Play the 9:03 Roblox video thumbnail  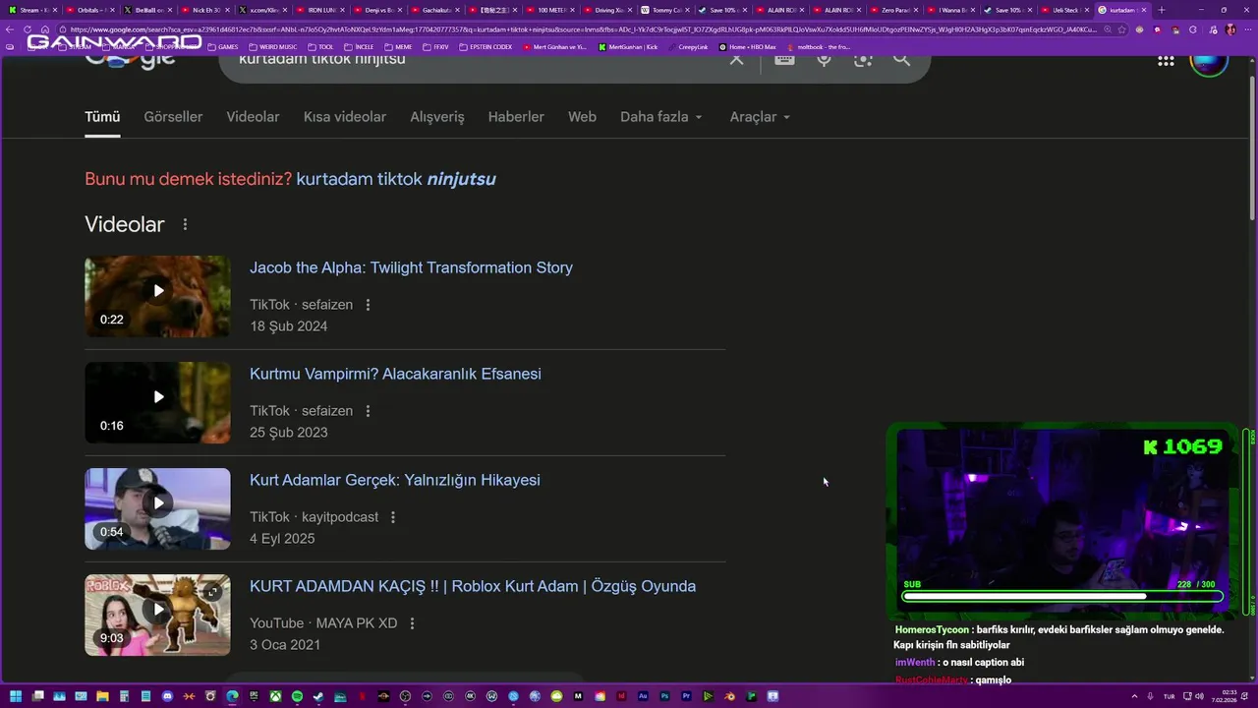click(x=157, y=615)
